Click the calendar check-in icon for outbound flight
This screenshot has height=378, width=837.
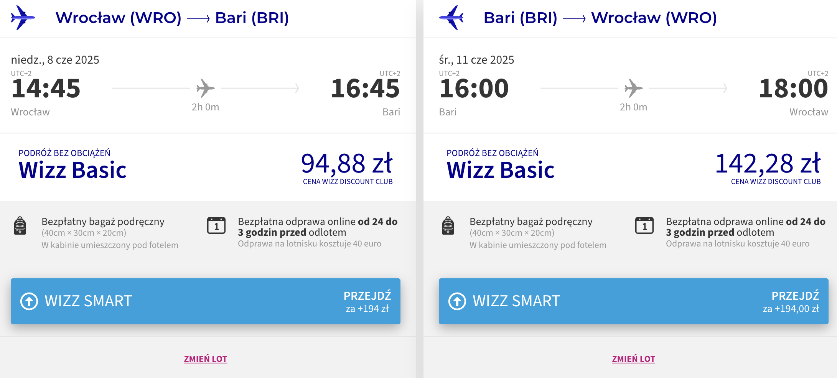tap(216, 225)
